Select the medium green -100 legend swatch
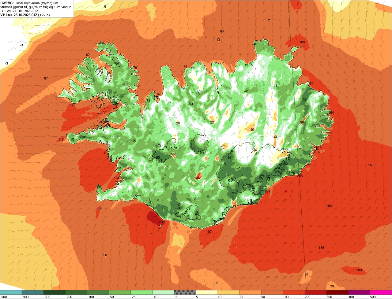The height and width of the screenshot is (299, 392). click(x=98, y=292)
